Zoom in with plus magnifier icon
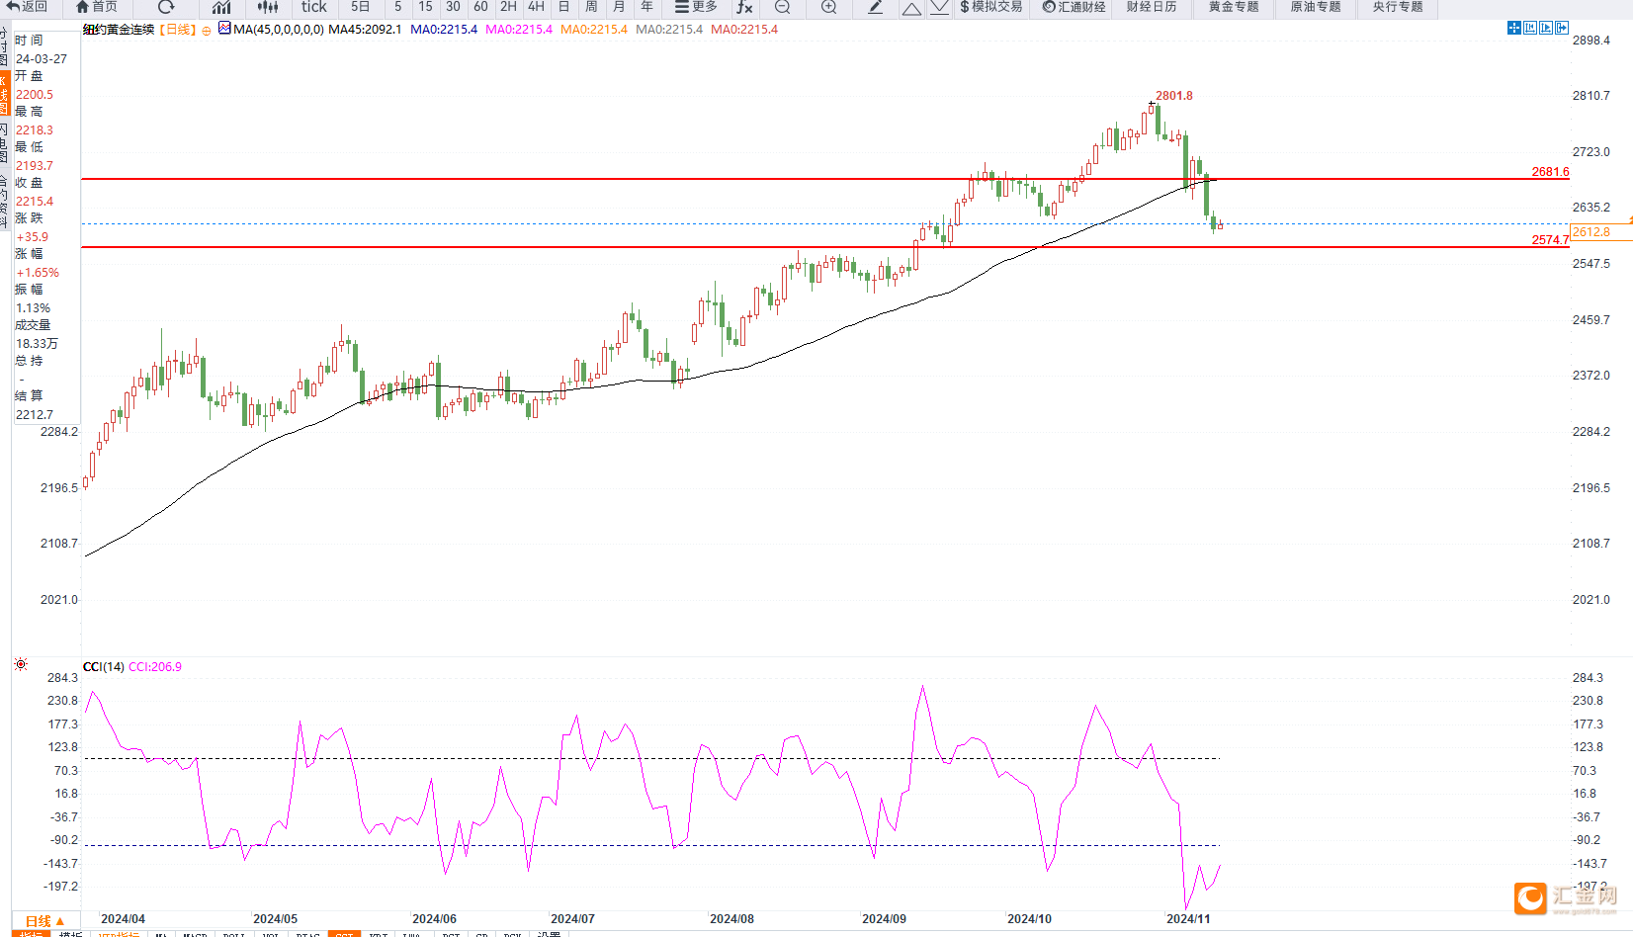 click(x=828, y=7)
